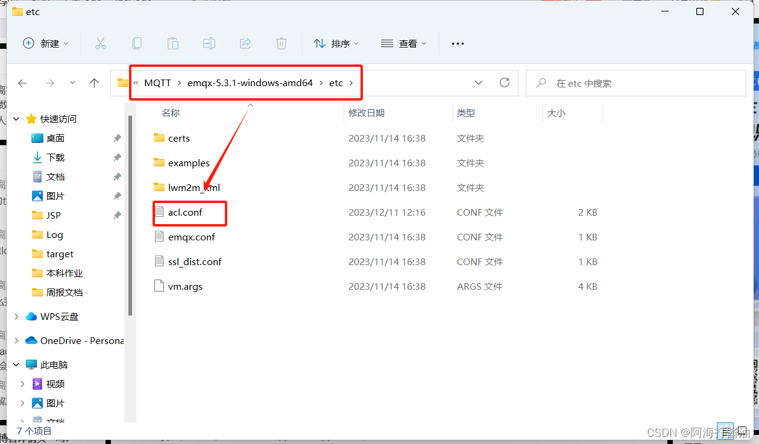The image size is (759, 444).
Task: Click the Rename icon in toolbar
Action: [209, 43]
